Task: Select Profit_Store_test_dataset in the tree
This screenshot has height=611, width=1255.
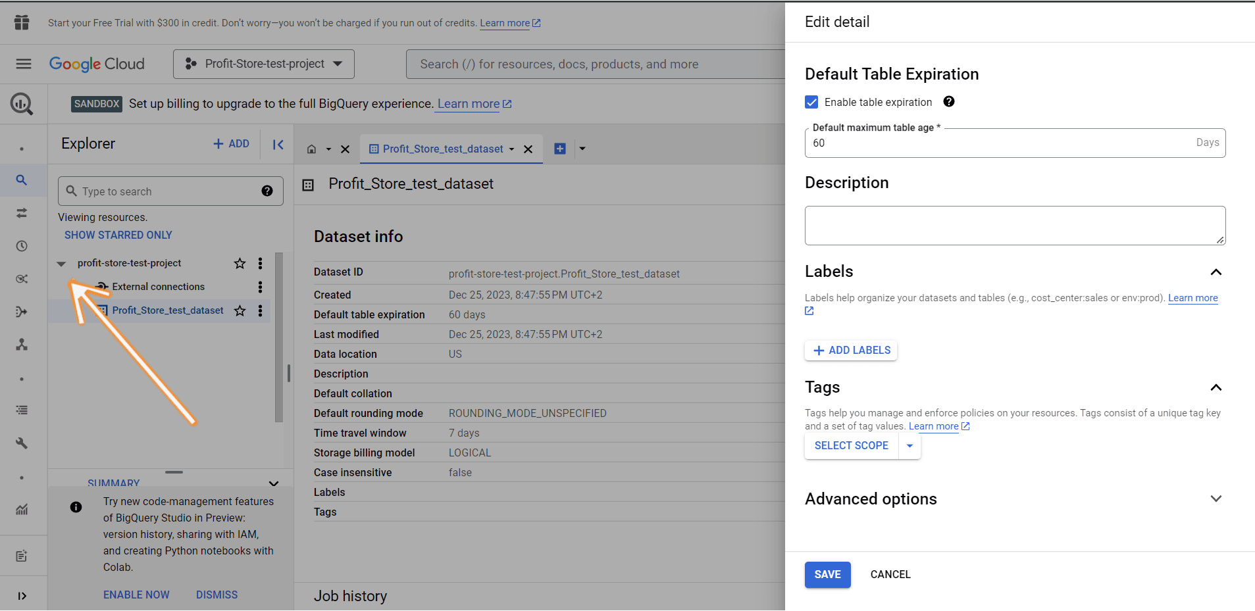Action: click(x=168, y=310)
